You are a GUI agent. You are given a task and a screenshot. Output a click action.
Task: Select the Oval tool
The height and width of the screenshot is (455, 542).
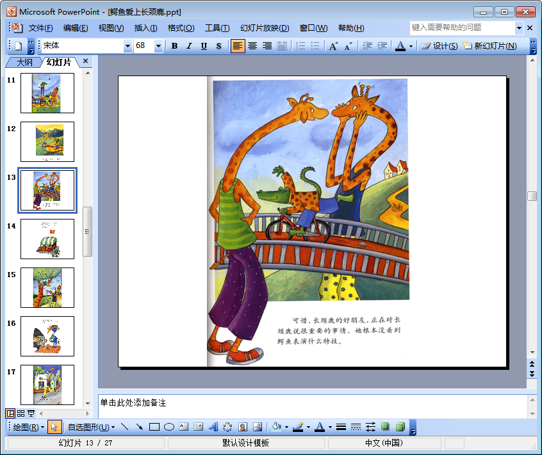[168, 427]
